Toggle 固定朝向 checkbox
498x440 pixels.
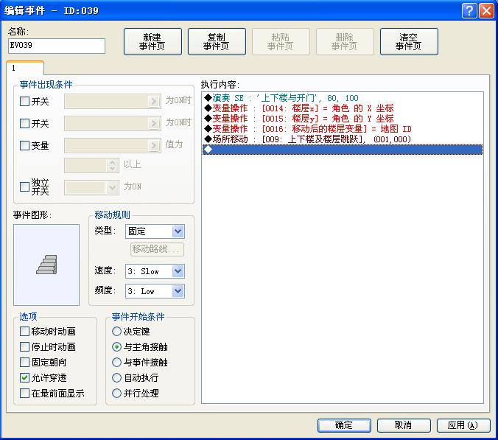tap(24, 362)
